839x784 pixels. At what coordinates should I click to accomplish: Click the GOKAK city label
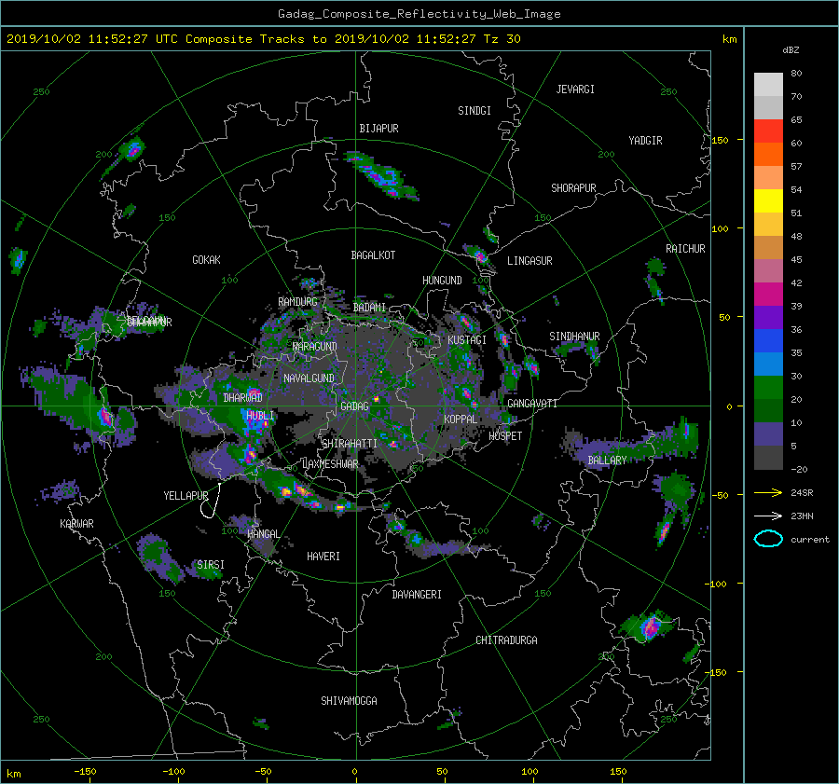(206, 260)
